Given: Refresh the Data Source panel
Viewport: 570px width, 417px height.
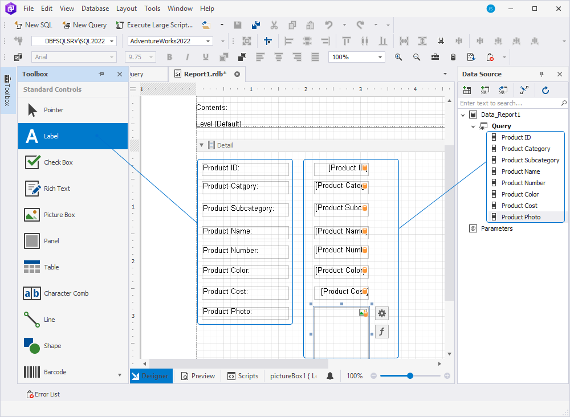Looking at the screenshot, I should point(545,90).
